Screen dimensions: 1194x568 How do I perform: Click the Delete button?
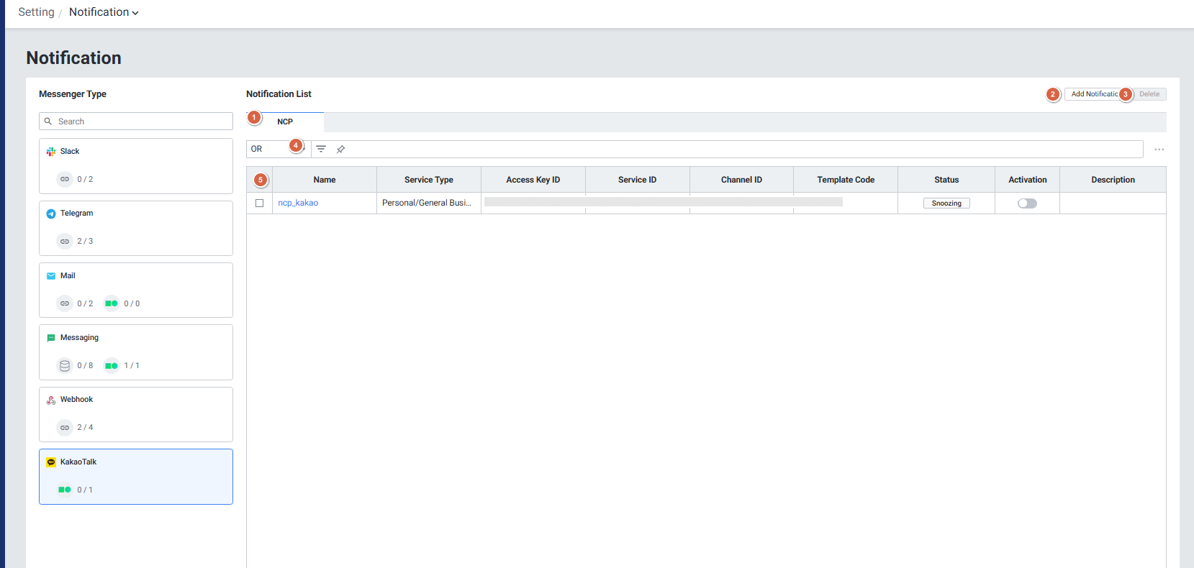coord(1149,94)
